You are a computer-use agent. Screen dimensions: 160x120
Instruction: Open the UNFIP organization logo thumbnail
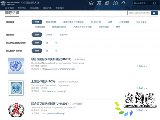(x=16, y=66)
